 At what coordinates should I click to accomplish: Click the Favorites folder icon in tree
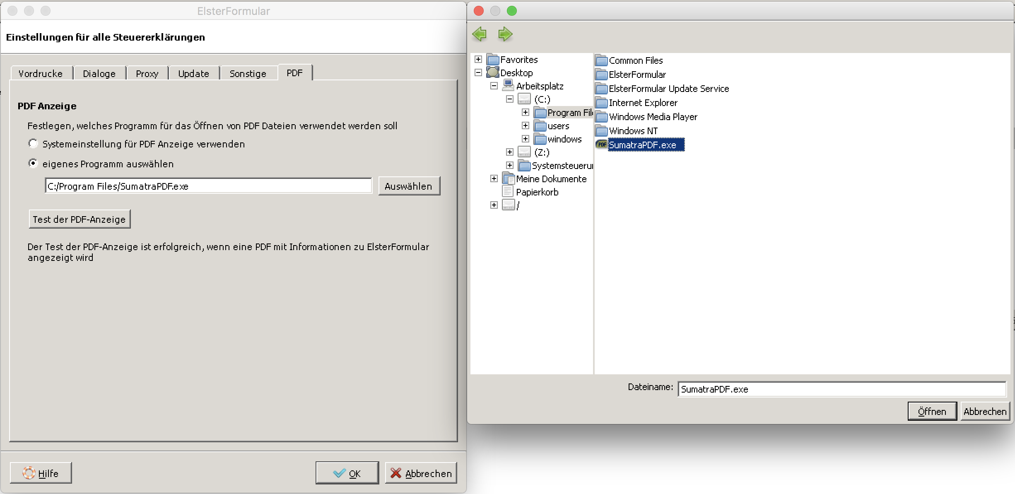[x=493, y=60]
